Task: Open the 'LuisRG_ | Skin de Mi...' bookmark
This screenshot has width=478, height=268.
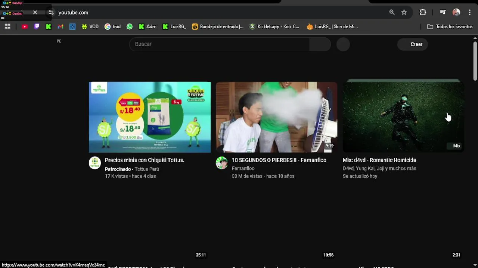Action: click(x=332, y=26)
